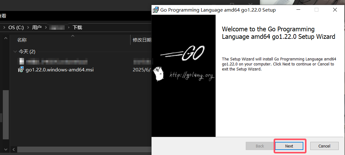Expand chevron after OS (C:) breadcrumb
The height and width of the screenshot is (155, 345).
pyautogui.click(x=28, y=28)
